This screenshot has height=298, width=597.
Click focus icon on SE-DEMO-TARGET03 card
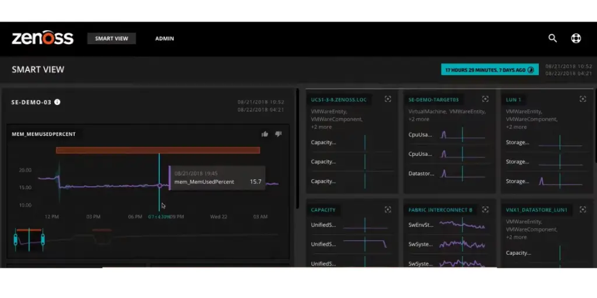click(x=485, y=100)
